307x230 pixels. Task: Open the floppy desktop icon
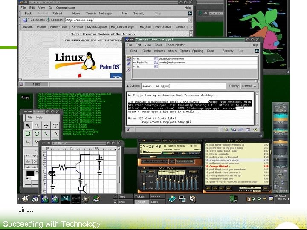(25, 98)
